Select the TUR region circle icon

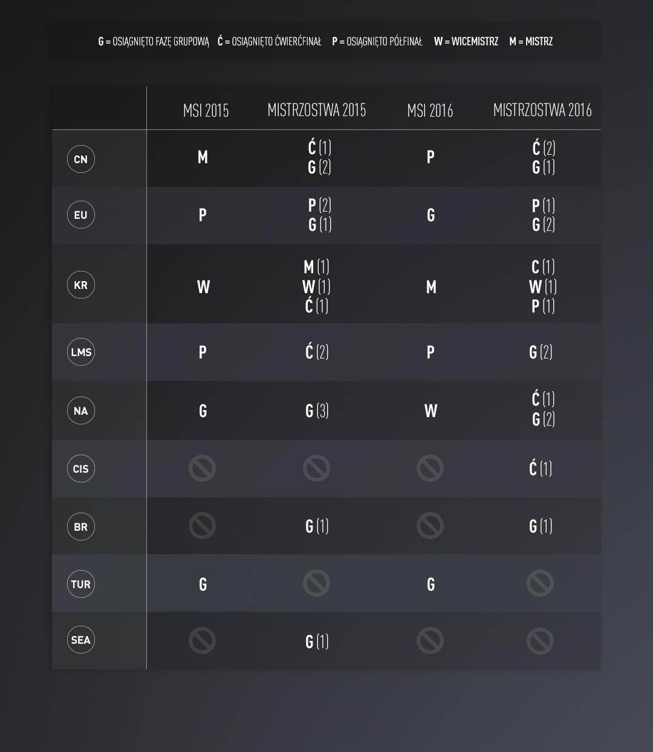point(81,584)
